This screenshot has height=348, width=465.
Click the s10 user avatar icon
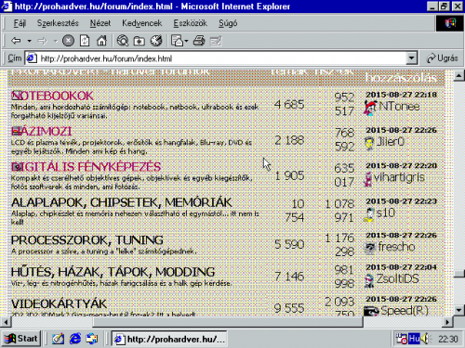click(369, 214)
